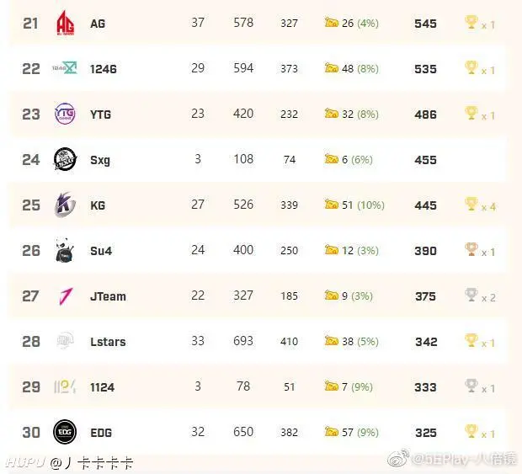Open the KG team logo
522x474 pixels.
click(65, 205)
